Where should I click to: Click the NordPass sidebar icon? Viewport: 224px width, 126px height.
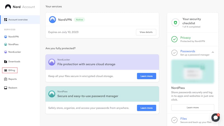click(6, 44)
